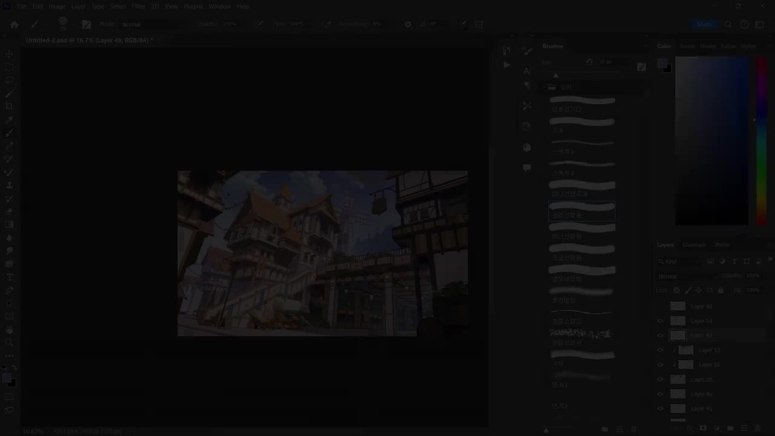Select the Move tool
The image size is (775, 436).
(x=9, y=54)
